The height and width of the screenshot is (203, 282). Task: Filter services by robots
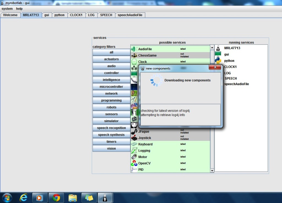111,107
